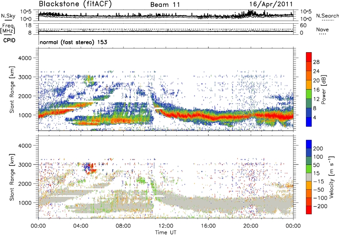Click '4000' tick on the velocity panel
This screenshot has width=339, height=235.
(x=25, y=145)
